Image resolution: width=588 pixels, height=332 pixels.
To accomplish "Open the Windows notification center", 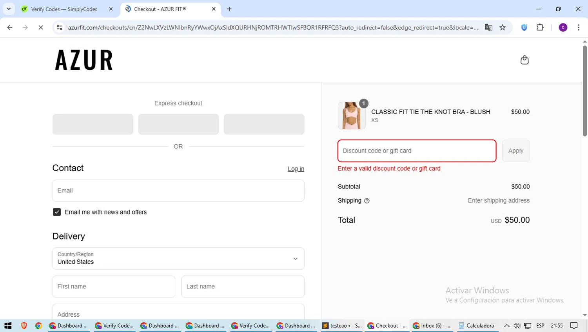I will click(x=574, y=326).
